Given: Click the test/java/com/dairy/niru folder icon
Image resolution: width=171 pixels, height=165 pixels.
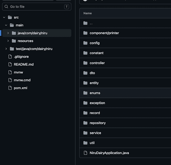Looking at the screenshot, I should (x=12, y=49).
